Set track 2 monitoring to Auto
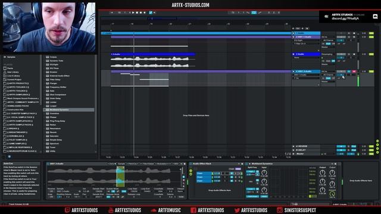381x214 pixels. (328, 43)
